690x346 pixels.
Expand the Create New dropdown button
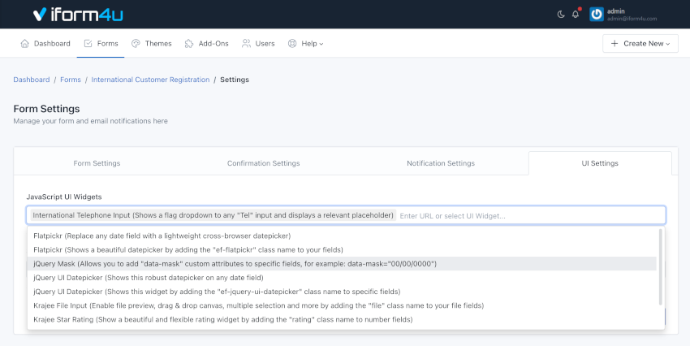(x=640, y=43)
